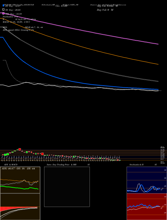The height and width of the screenshot is (220, 167).
Task: Click the magenta 200 Day legend swatch
Action: coord(4,14)
